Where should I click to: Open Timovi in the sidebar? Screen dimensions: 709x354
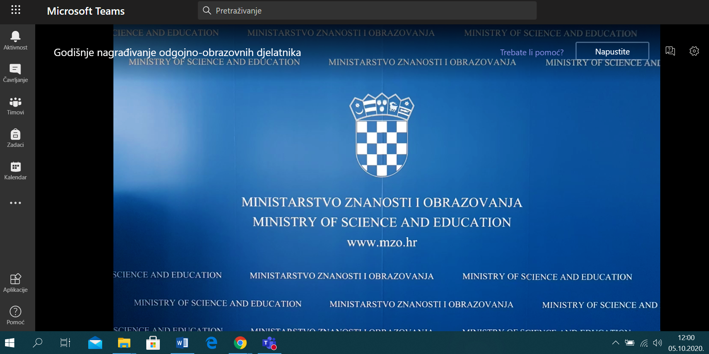(15, 106)
